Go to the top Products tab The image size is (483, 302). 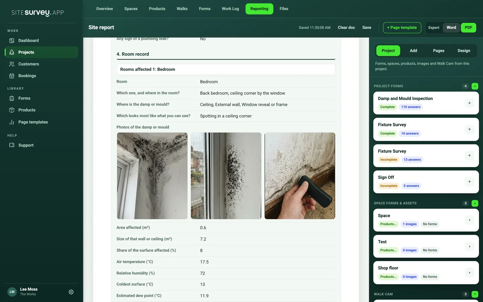(x=157, y=9)
